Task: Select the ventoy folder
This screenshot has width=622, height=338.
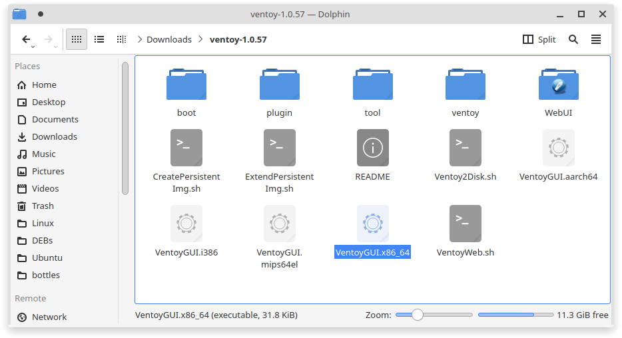Action: 466,93
